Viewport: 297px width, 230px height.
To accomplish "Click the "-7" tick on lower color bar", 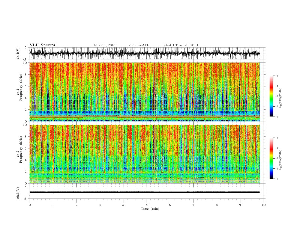I will click(277, 179).
